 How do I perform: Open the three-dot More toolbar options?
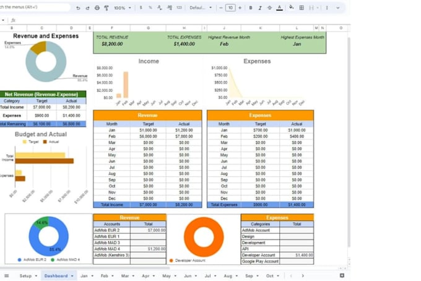(x=327, y=8)
